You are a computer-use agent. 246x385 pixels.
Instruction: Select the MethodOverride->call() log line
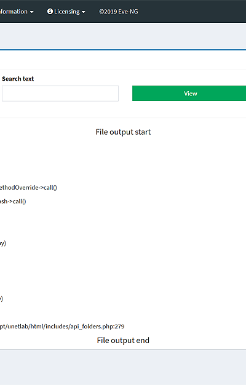pos(28,188)
